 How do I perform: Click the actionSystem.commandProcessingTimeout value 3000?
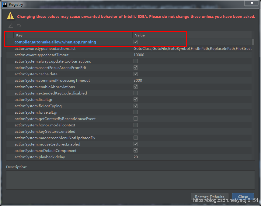(138, 81)
